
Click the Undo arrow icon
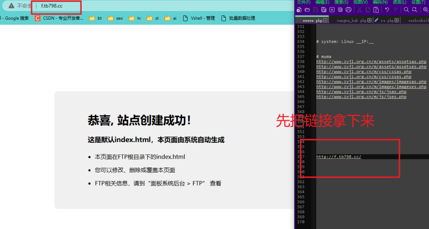(387, 10)
